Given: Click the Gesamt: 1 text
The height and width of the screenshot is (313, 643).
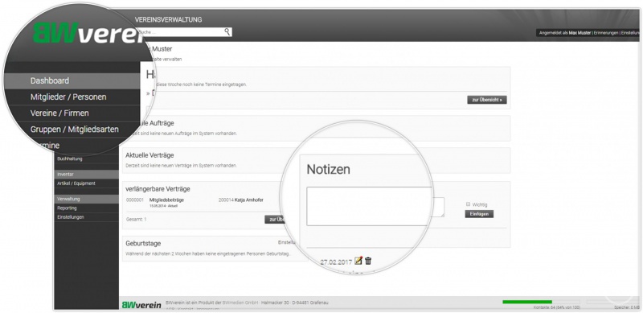Looking at the screenshot, I should coord(136,220).
